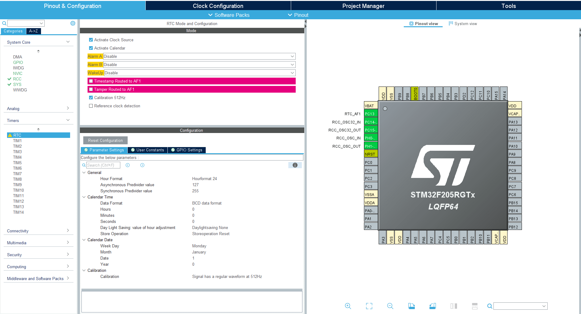Image resolution: width=581 pixels, height=314 pixels.
Task: Switch to System view of the MCU
Action: pyautogui.click(x=466, y=23)
